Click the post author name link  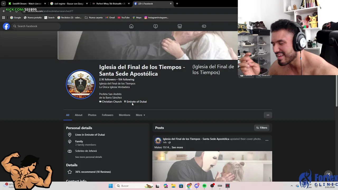[196, 139]
